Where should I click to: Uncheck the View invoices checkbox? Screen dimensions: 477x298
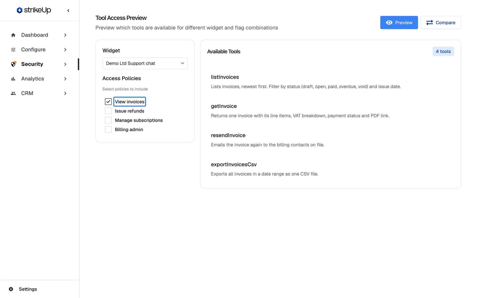pyautogui.click(x=108, y=102)
